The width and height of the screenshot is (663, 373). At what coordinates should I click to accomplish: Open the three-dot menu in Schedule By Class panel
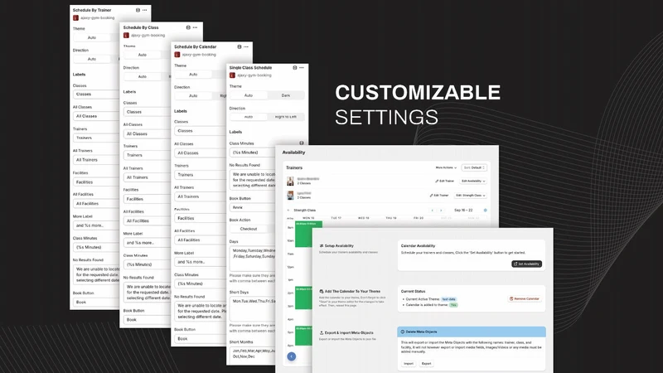pos(195,27)
